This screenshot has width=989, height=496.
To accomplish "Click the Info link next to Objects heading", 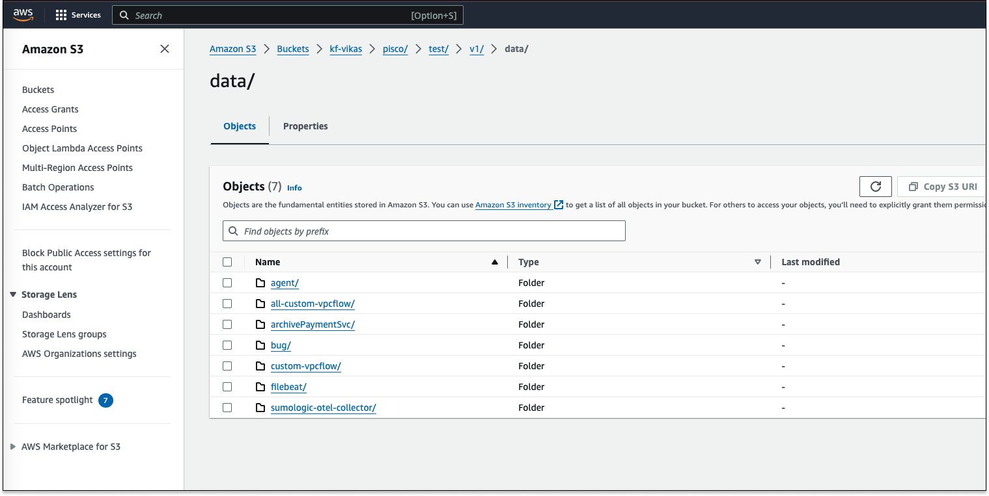I will point(294,188).
